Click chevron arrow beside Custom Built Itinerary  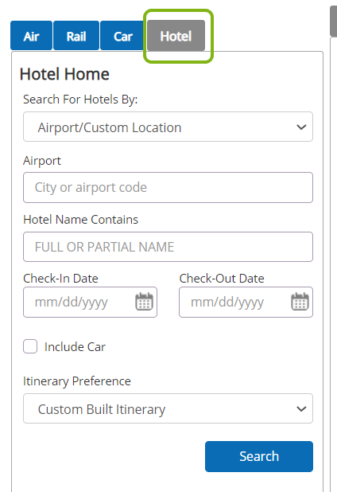tap(301, 409)
